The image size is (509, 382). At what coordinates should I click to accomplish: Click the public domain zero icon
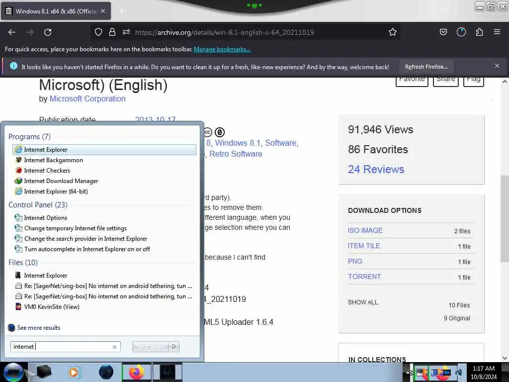pyautogui.click(x=219, y=132)
